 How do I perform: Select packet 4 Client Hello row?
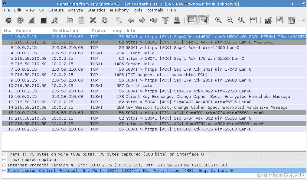154,53
